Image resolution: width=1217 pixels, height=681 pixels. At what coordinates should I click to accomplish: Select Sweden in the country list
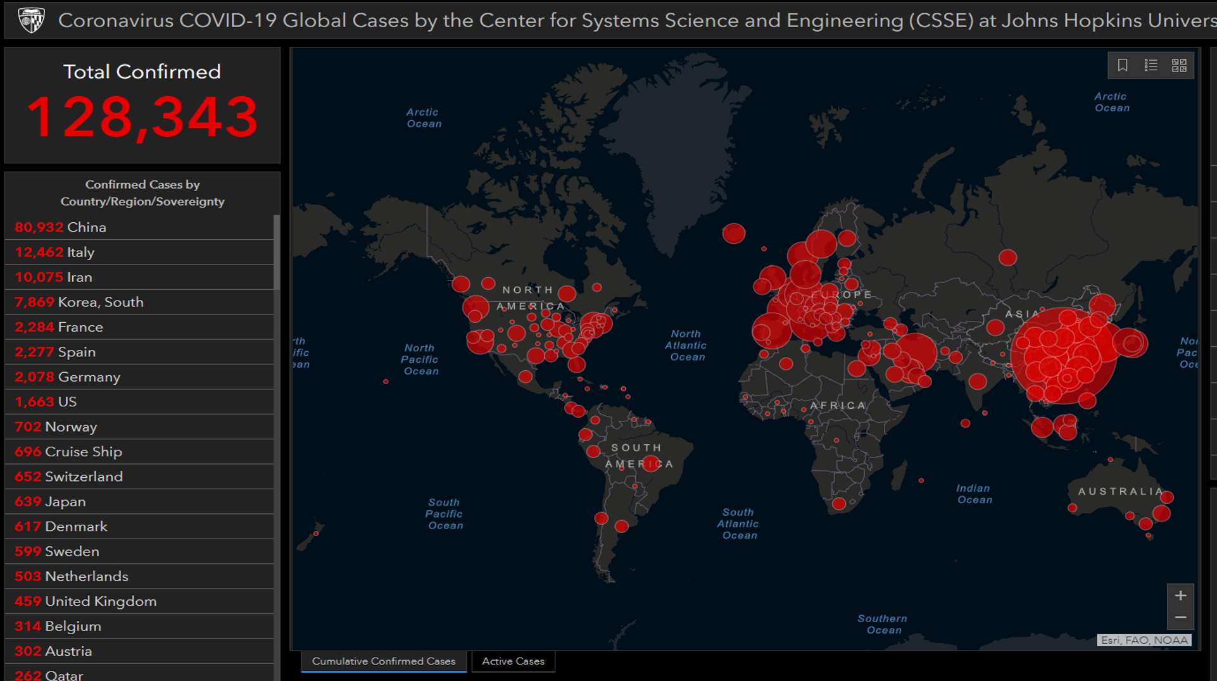[139, 551]
